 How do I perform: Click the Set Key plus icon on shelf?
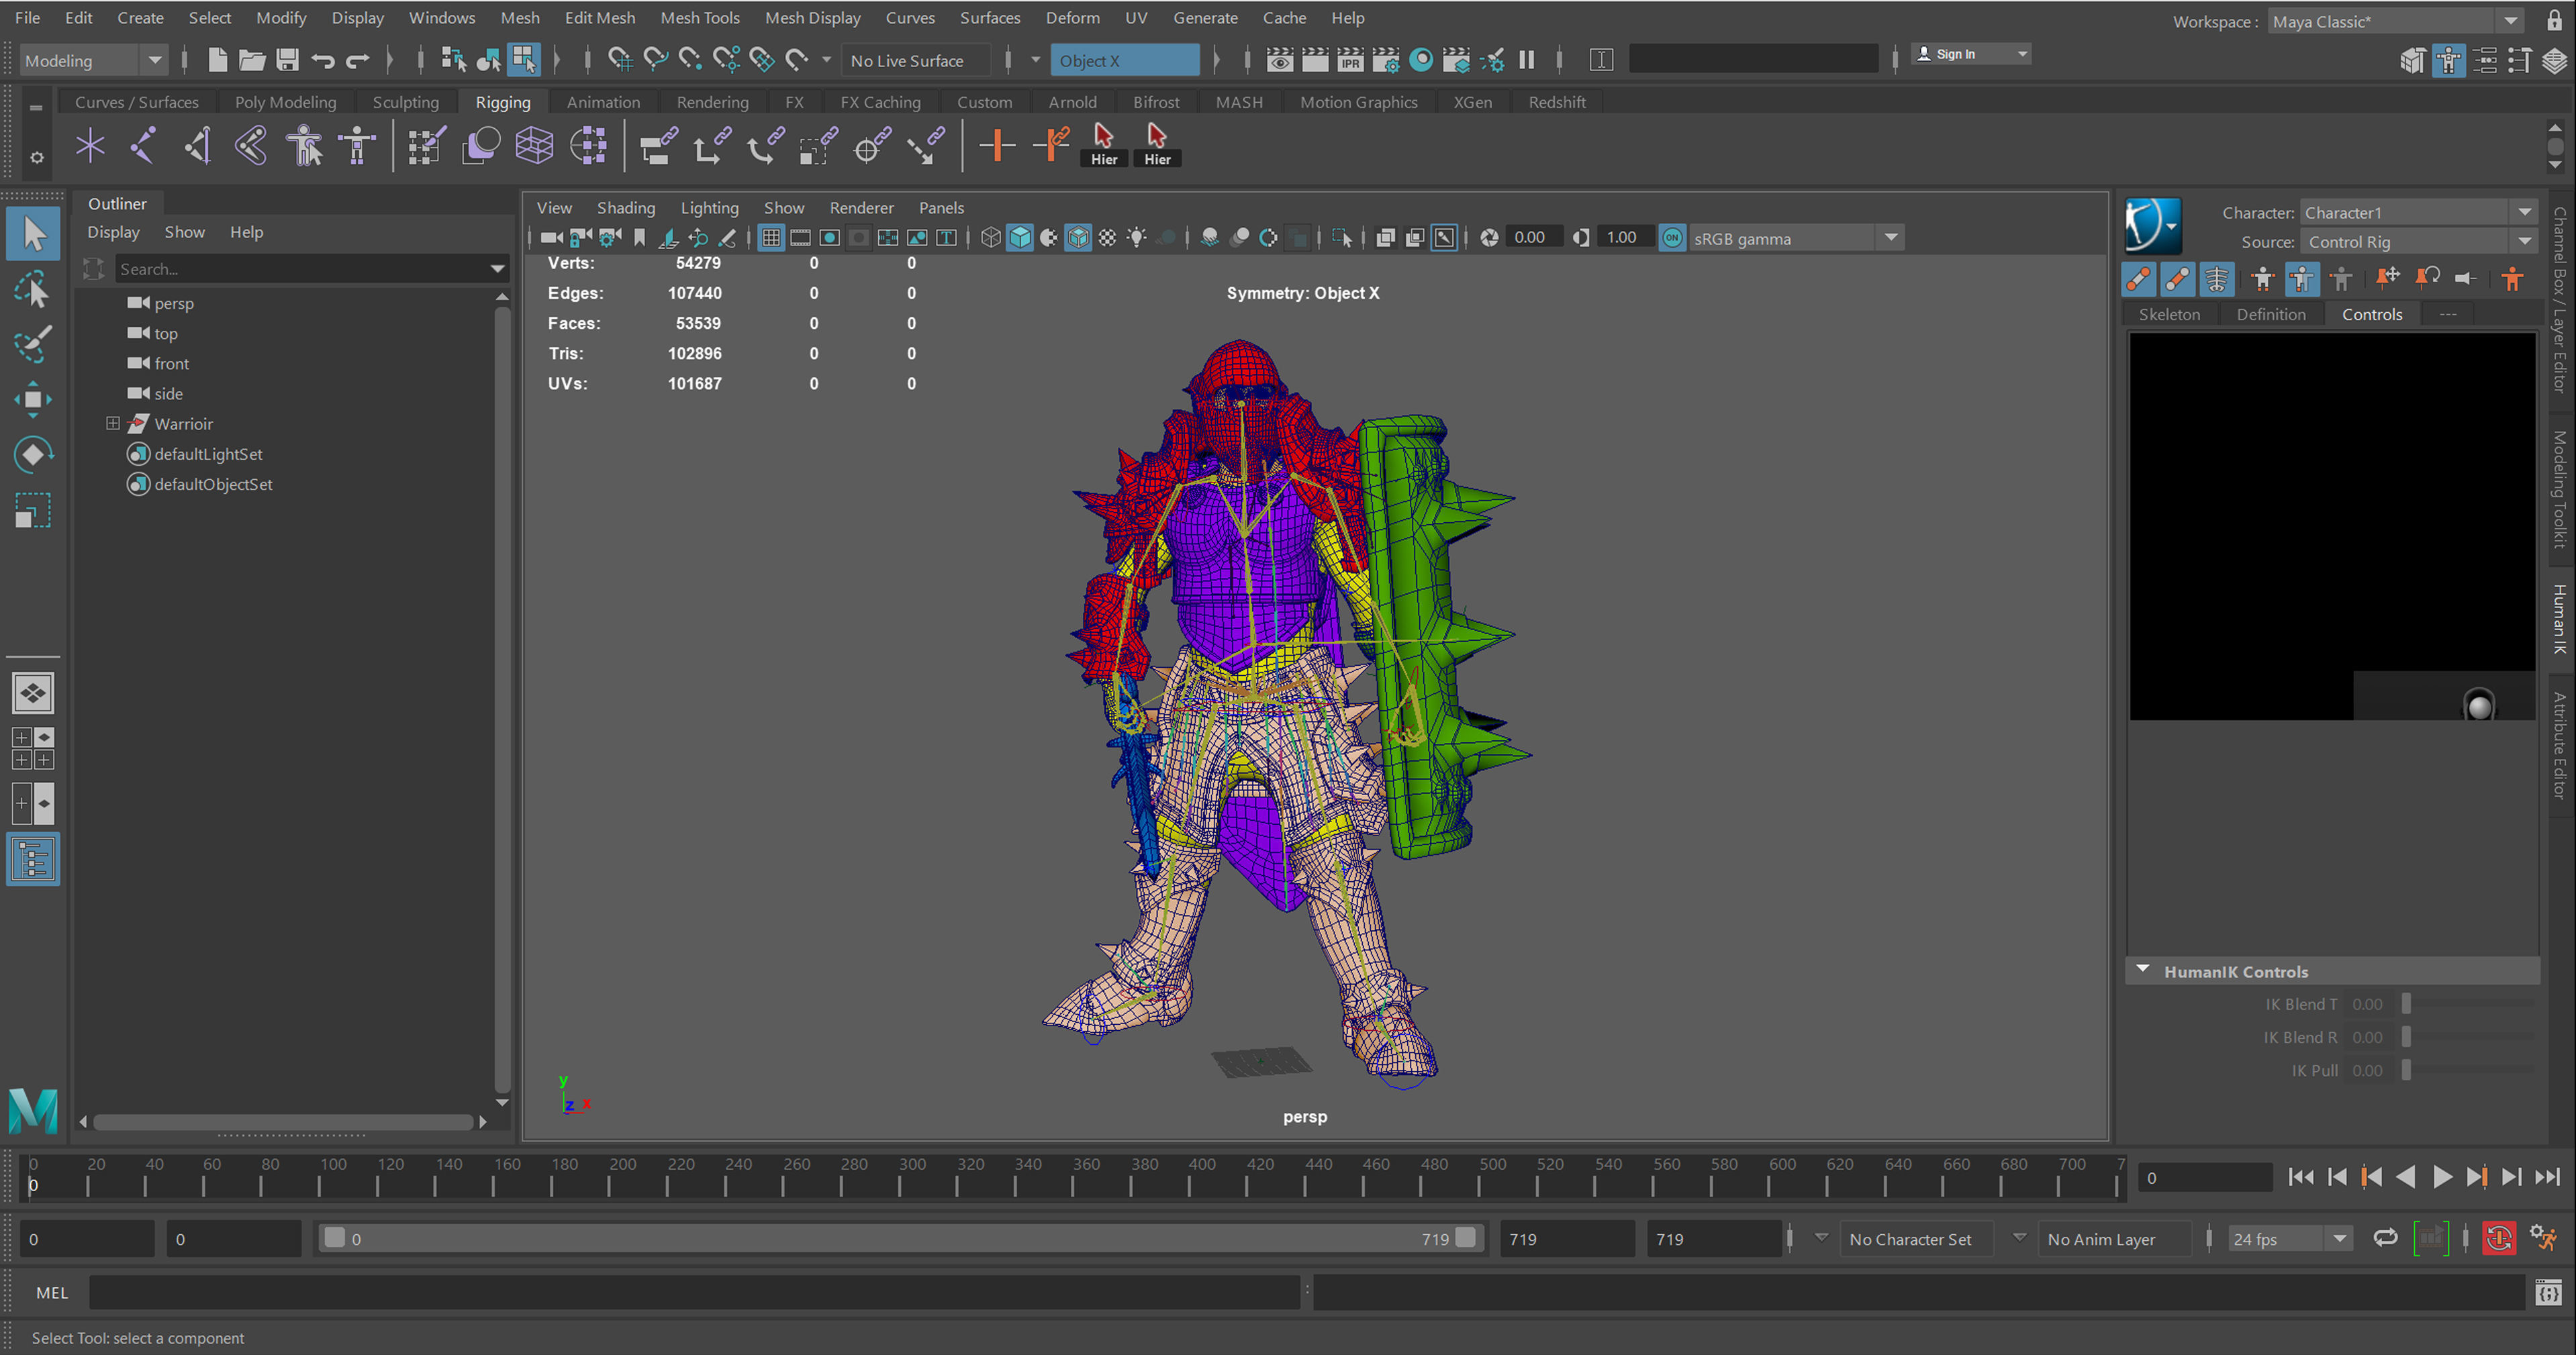point(997,146)
